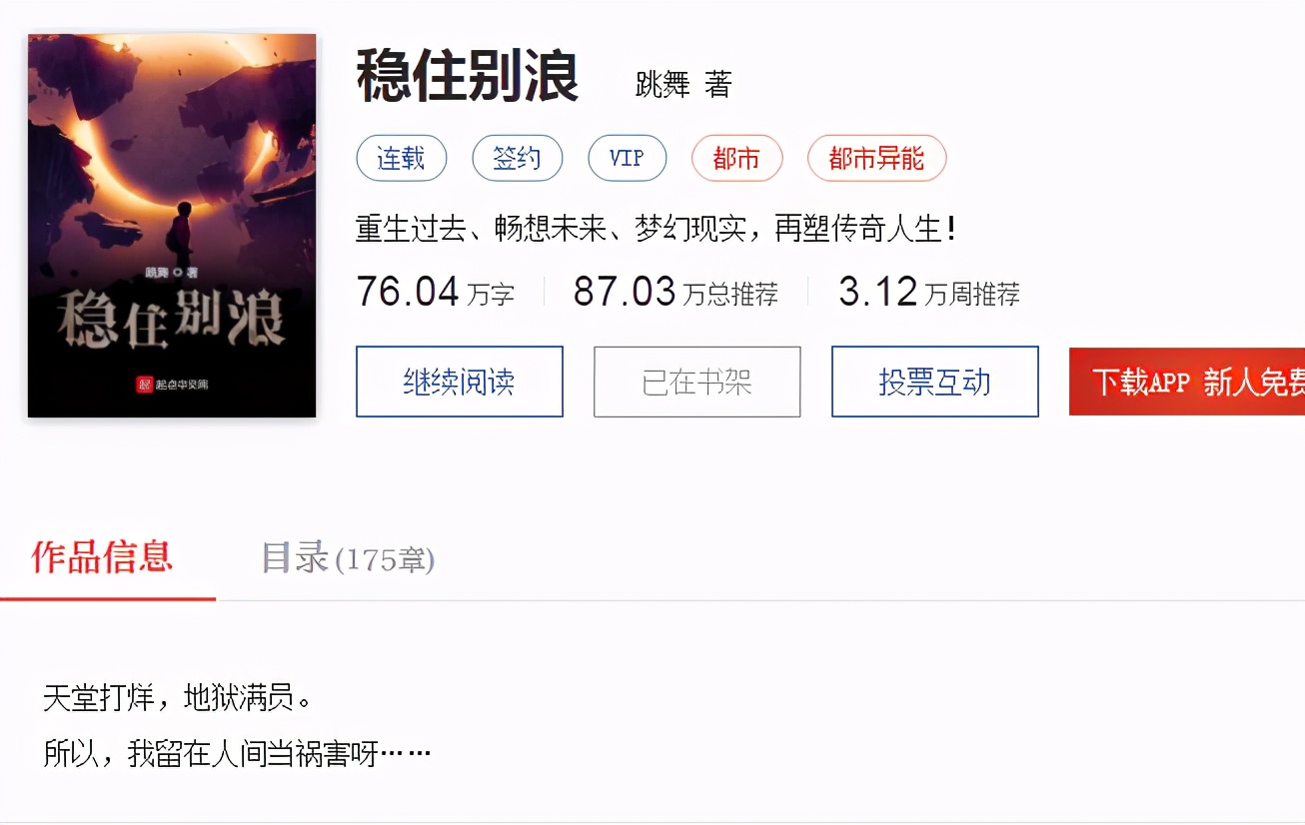Select the 连载 status tag
This screenshot has height=825, width=1305.
(x=402, y=158)
